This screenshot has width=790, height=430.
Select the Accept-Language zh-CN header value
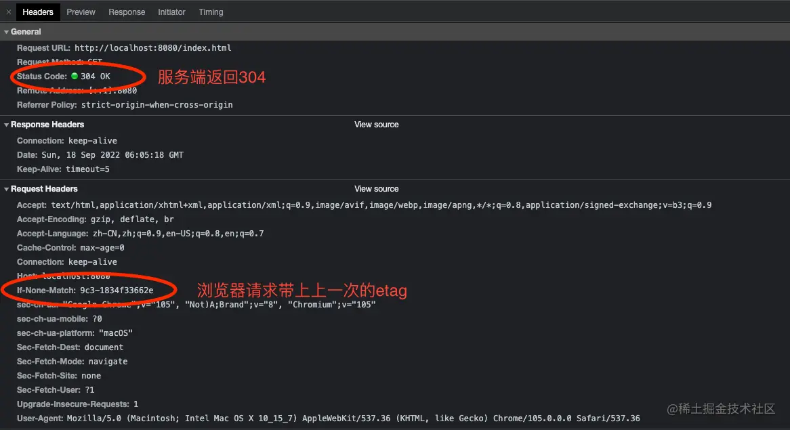178,234
